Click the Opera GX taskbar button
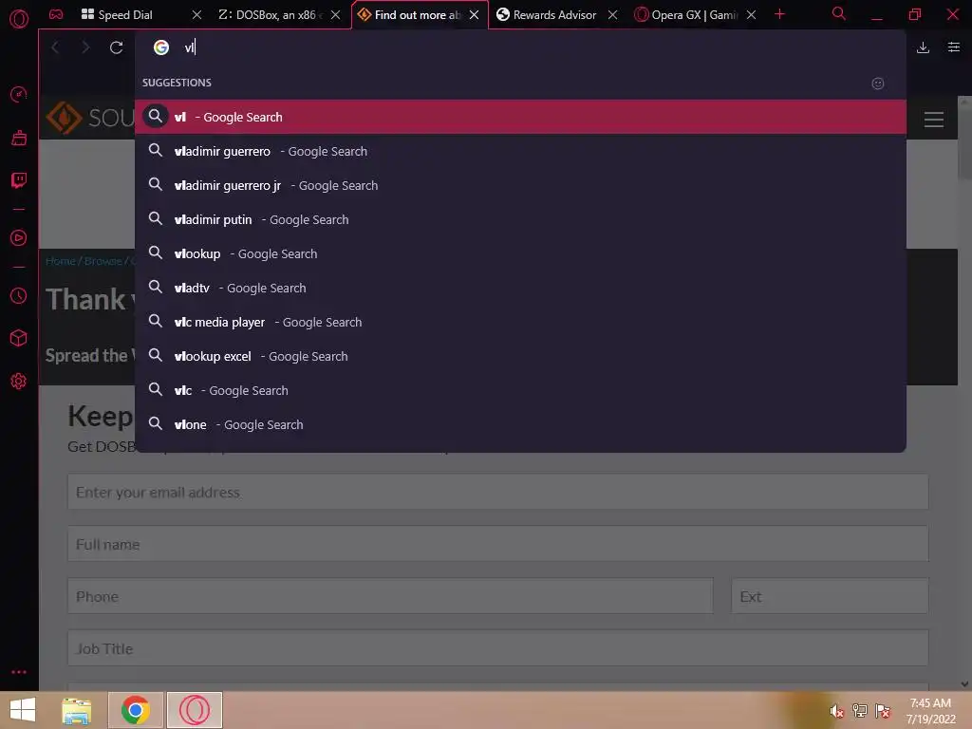 195,710
